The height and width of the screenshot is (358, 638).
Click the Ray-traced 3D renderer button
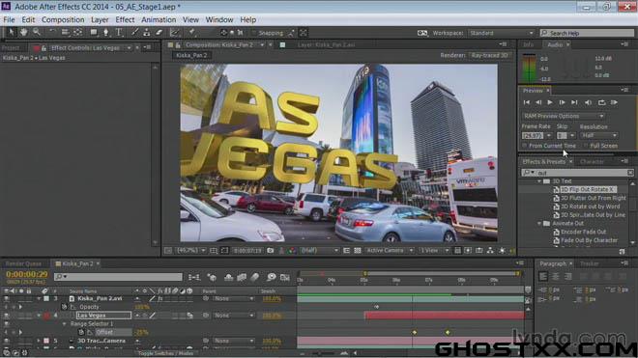(489, 55)
